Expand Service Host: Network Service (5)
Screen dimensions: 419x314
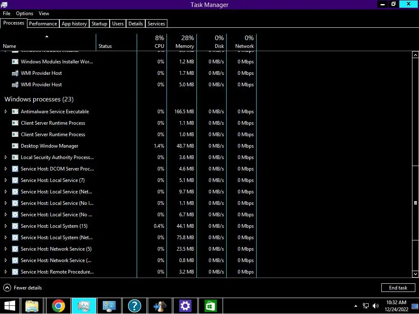6,249
